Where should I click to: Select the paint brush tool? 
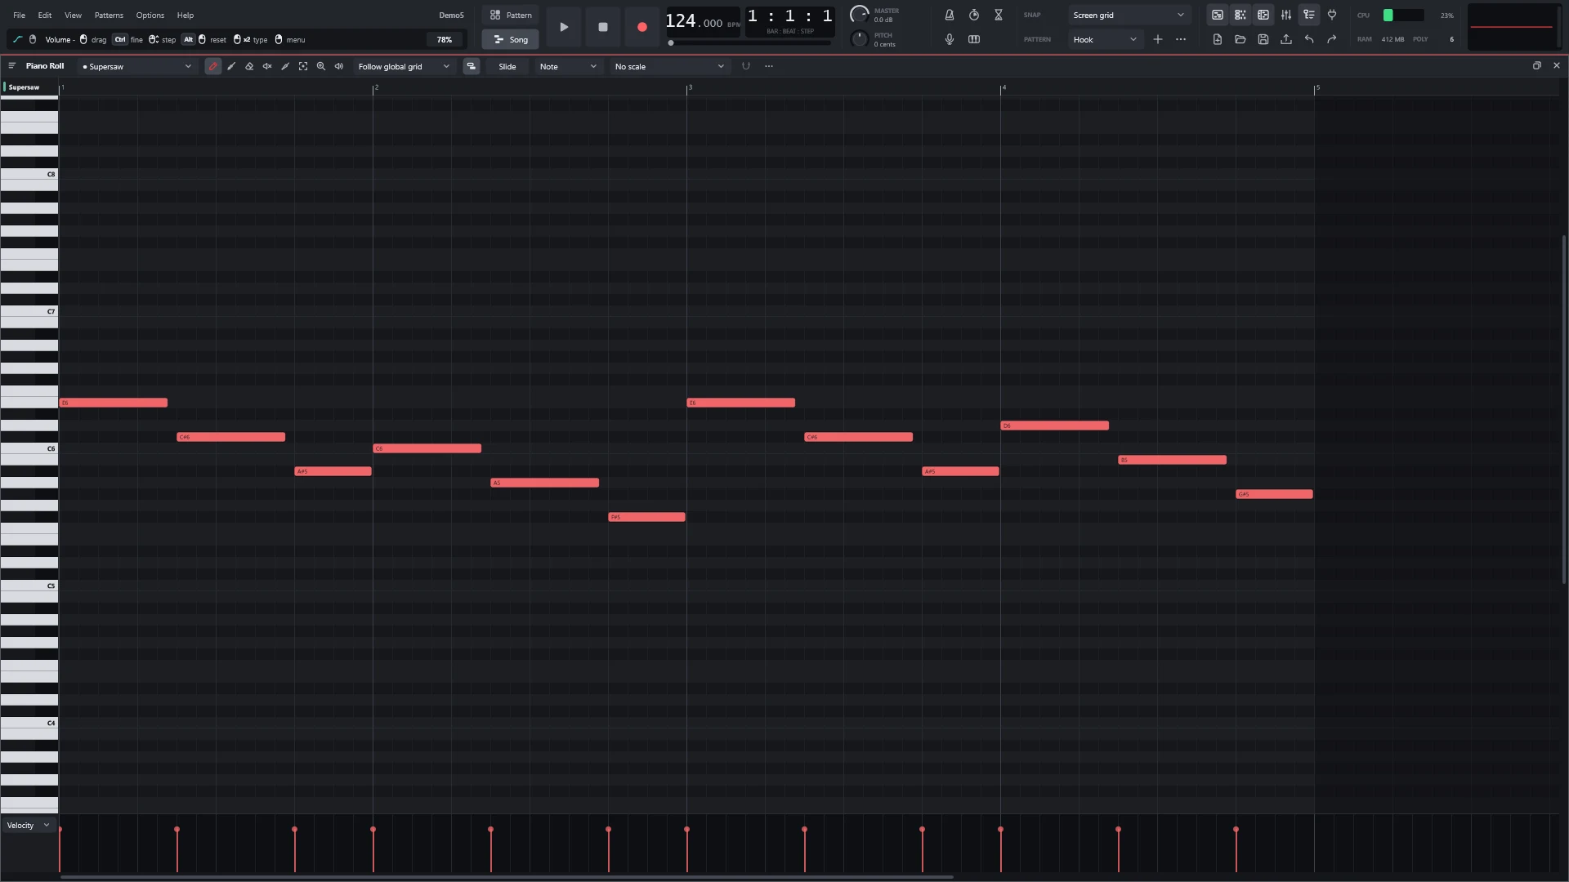click(231, 66)
